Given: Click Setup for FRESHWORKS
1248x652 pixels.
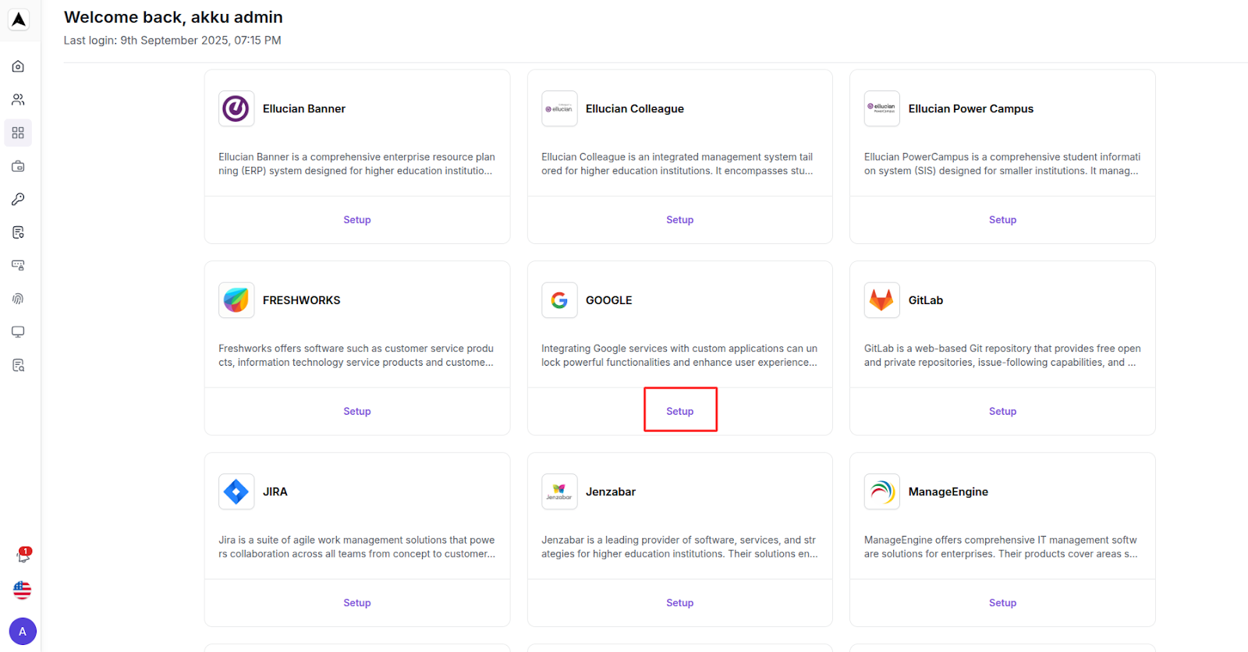Looking at the screenshot, I should (x=356, y=411).
